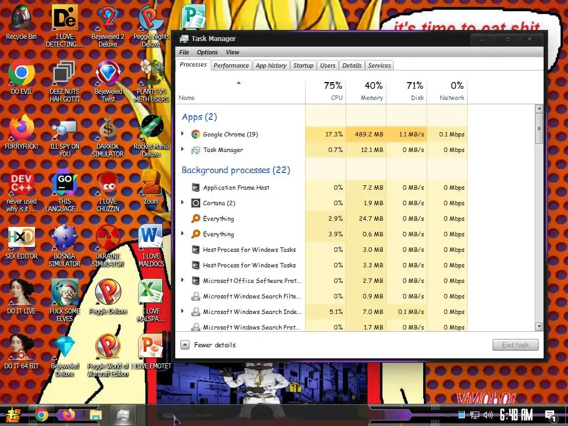
Task: Open the Recycle Bin desktop icon
Action: 21,22
